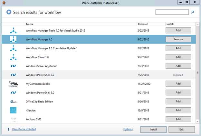Click release date 8/26/2013

tap(143, 102)
